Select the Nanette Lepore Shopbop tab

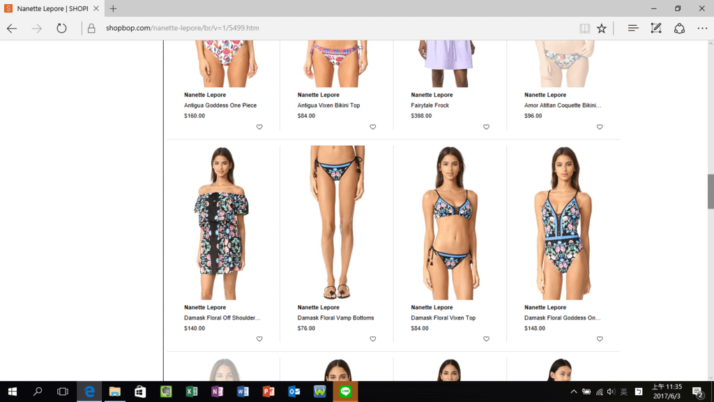(x=52, y=8)
